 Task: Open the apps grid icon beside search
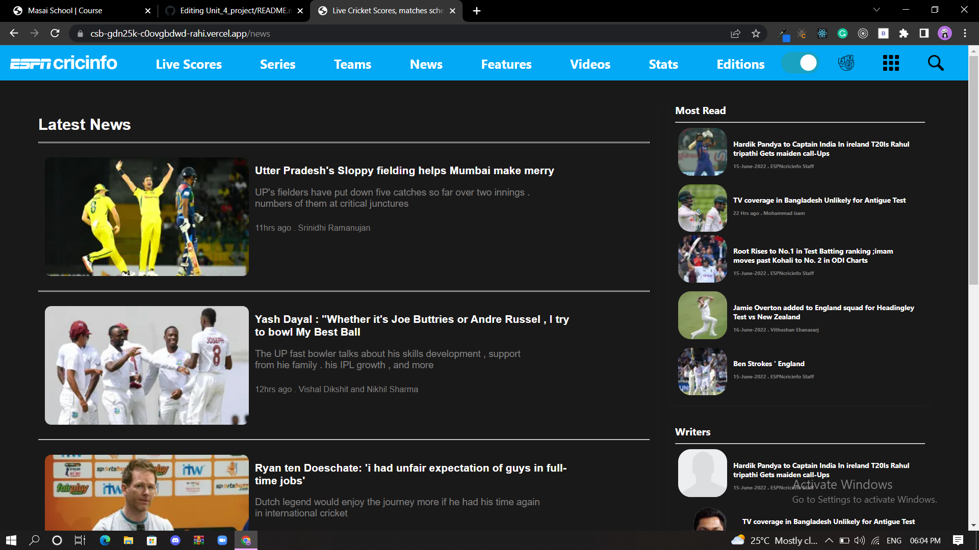pyautogui.click(x=890, y=63)
